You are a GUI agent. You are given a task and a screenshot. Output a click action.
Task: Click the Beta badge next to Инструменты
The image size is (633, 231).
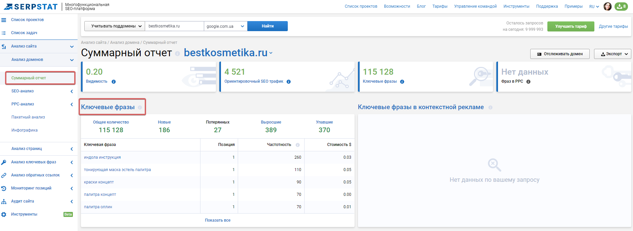point(68,214)
